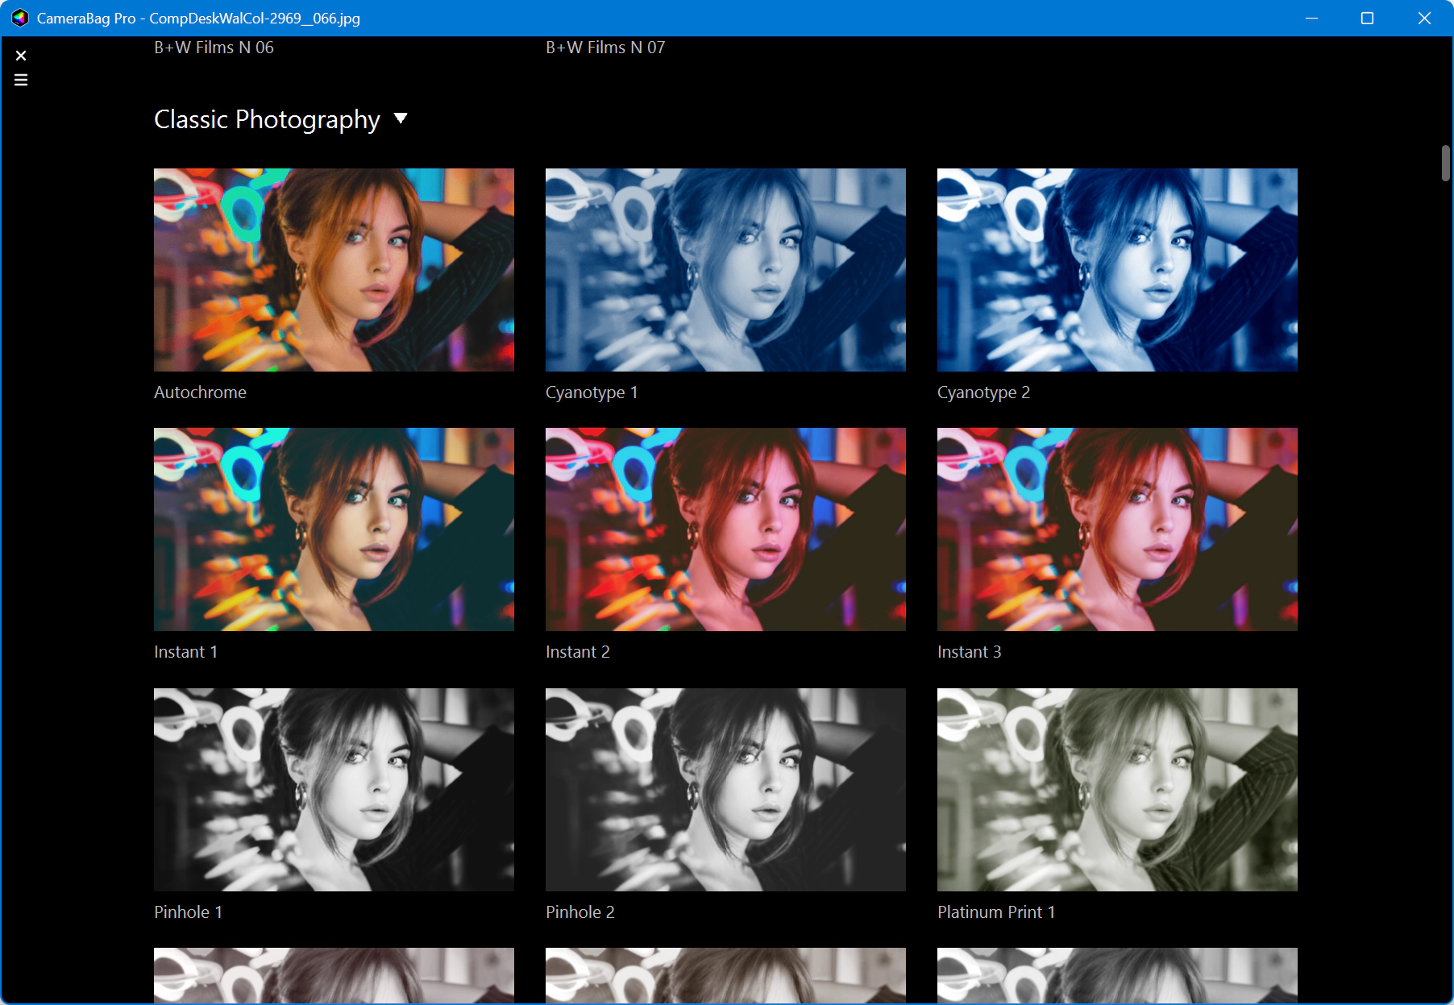
Task: Apply the Instant 1 filter thumbnail
Action: [334, 529]
